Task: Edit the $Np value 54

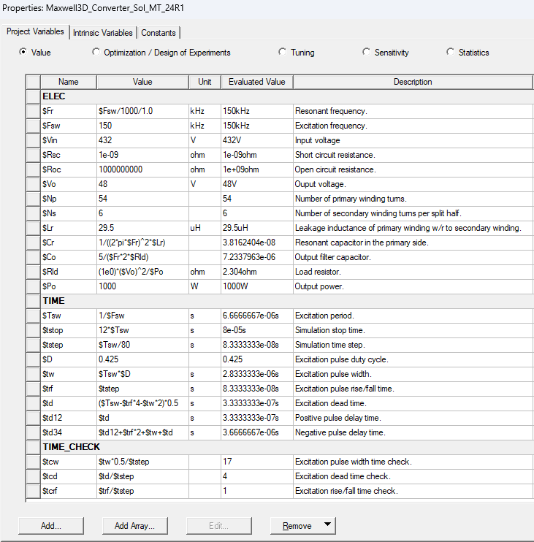Action: click(x=142, y=199)
